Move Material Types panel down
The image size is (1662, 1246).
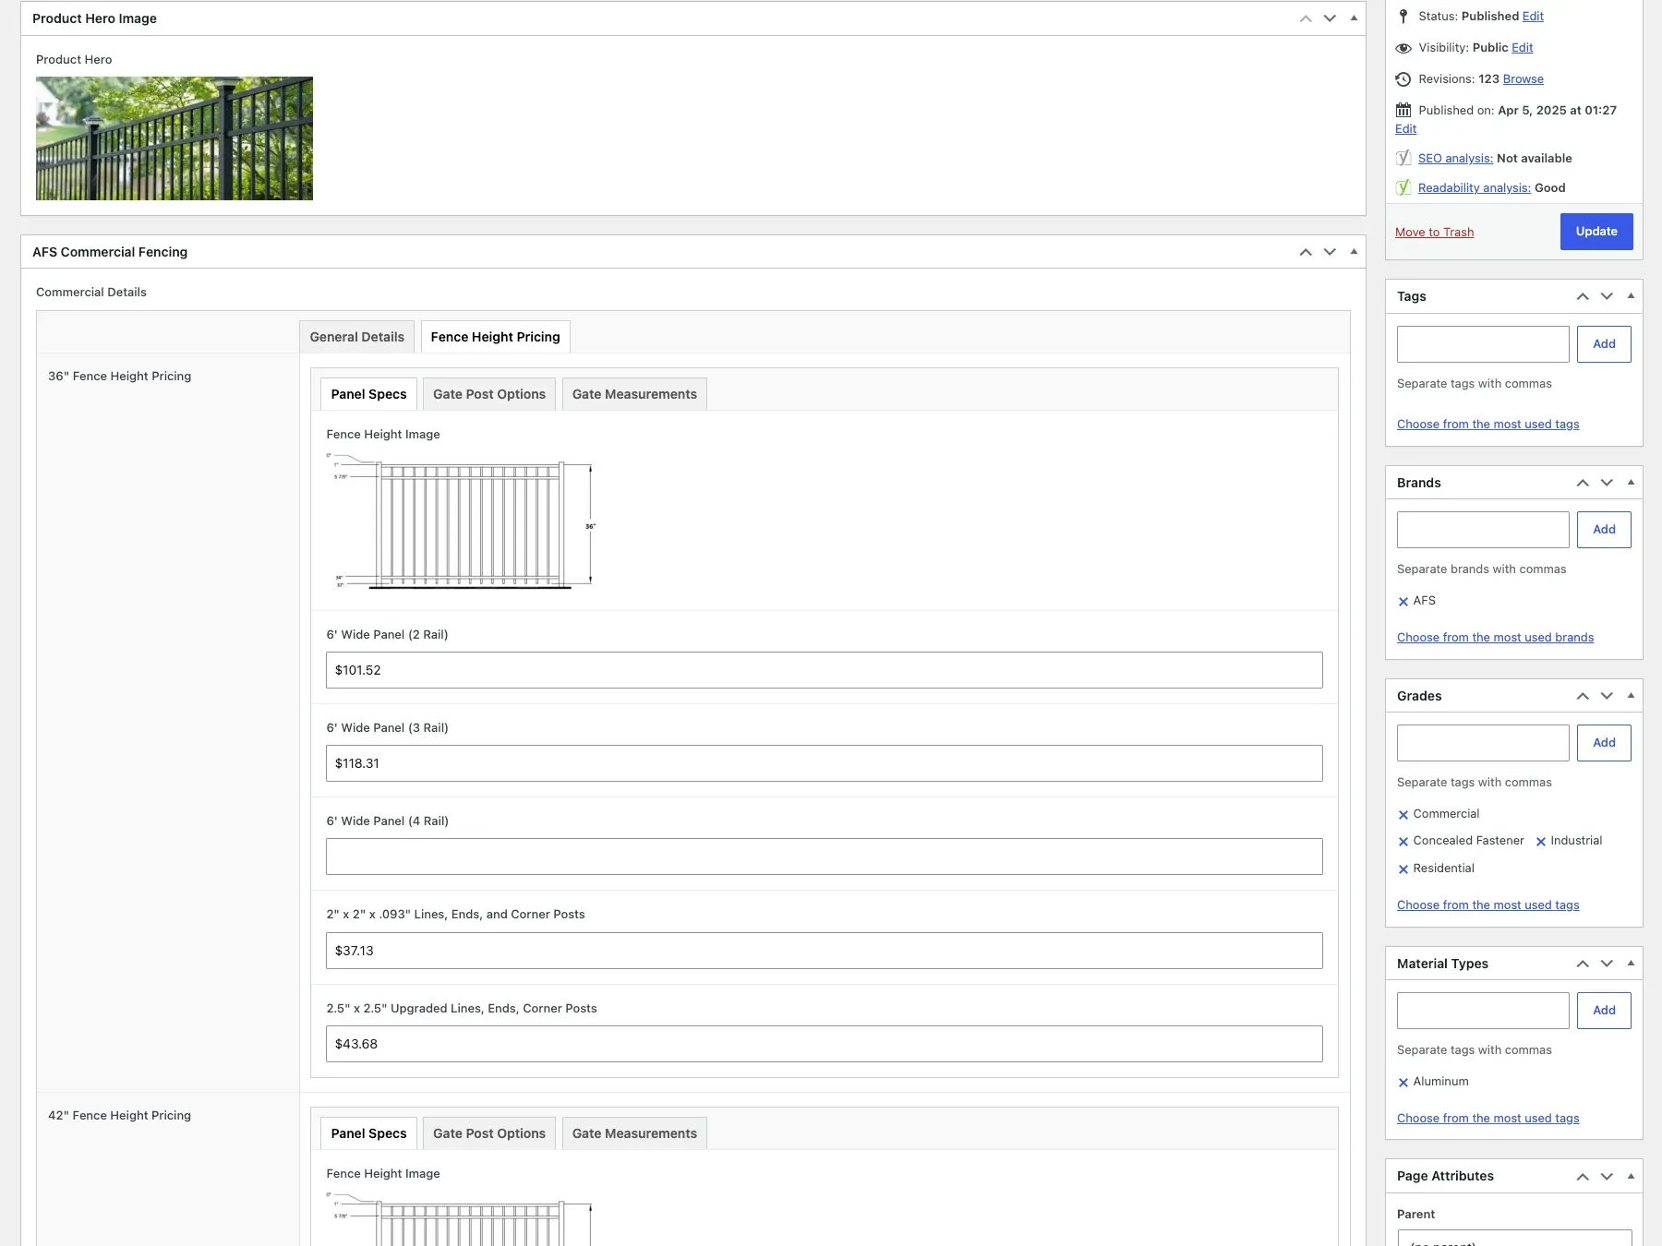tap(1607, 964)
